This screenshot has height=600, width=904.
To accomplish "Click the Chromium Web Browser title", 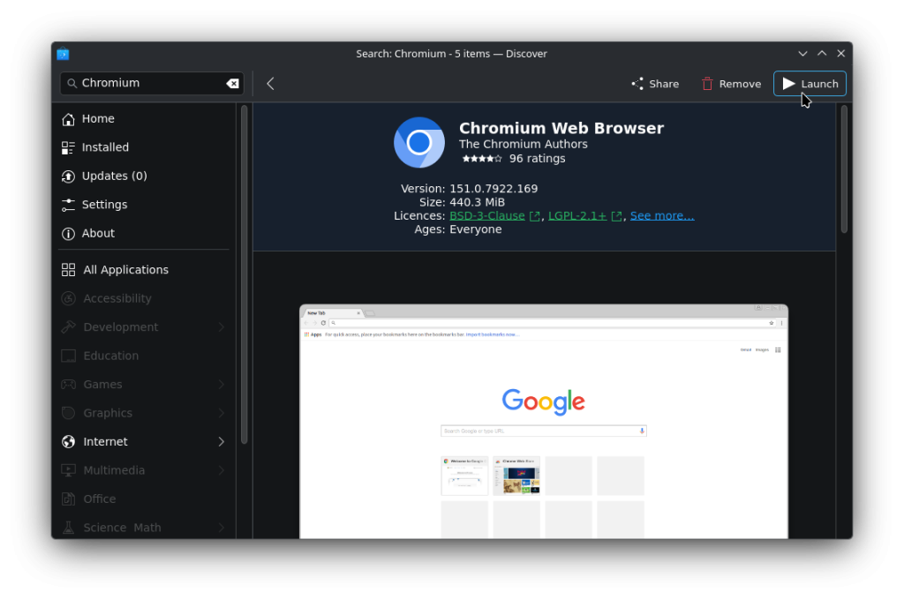I will point(561,128).
